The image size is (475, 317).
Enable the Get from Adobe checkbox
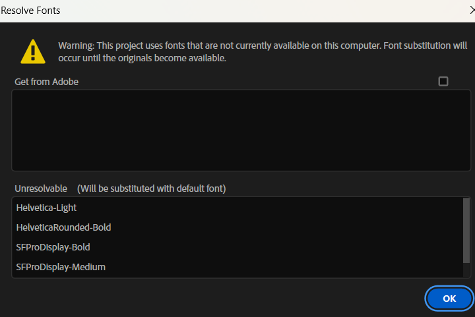click(443, 81)
